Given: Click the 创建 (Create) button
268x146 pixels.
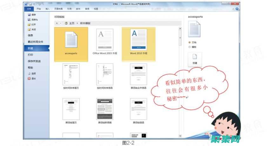Looking at the screenshot, I should 195,60.
